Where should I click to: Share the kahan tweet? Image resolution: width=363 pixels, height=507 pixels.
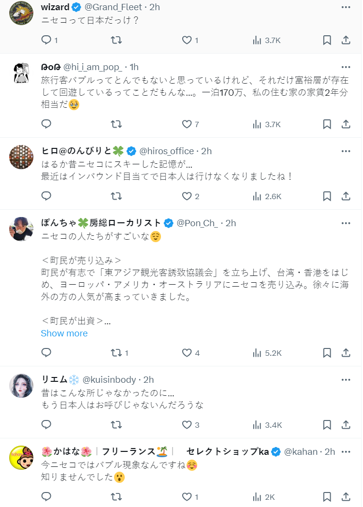click(346, 496)
